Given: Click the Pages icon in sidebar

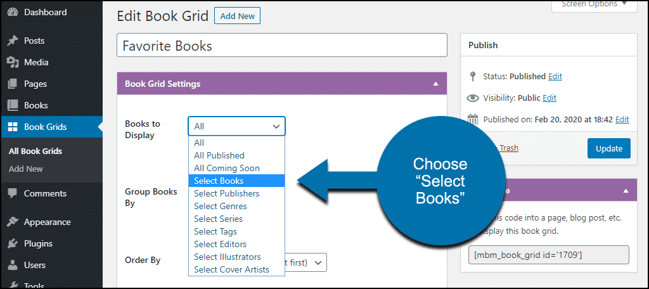Looking at the screenshot, I should [13, 84].
